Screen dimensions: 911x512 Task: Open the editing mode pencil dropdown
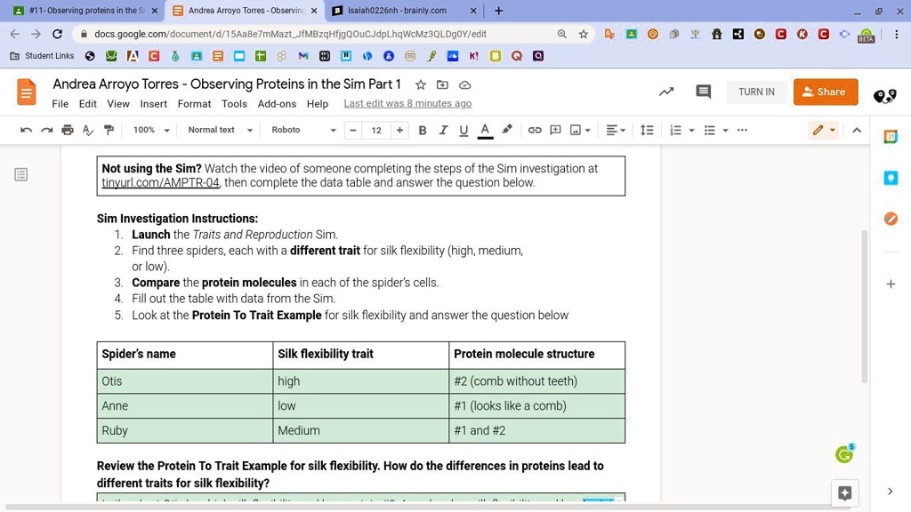tap(823, 130)
